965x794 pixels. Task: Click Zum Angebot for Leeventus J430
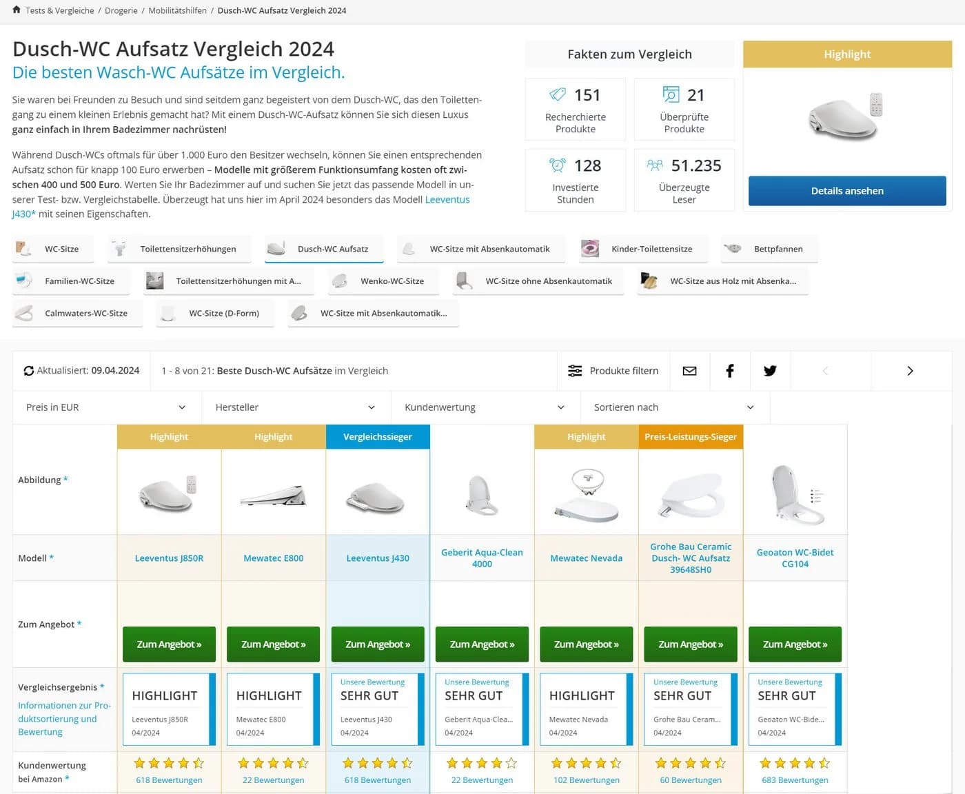pyautogui.click(x=378, y=644)
